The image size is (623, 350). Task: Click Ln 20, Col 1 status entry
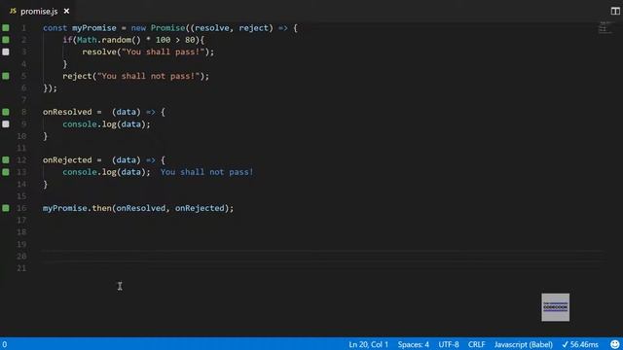point(368,344)
